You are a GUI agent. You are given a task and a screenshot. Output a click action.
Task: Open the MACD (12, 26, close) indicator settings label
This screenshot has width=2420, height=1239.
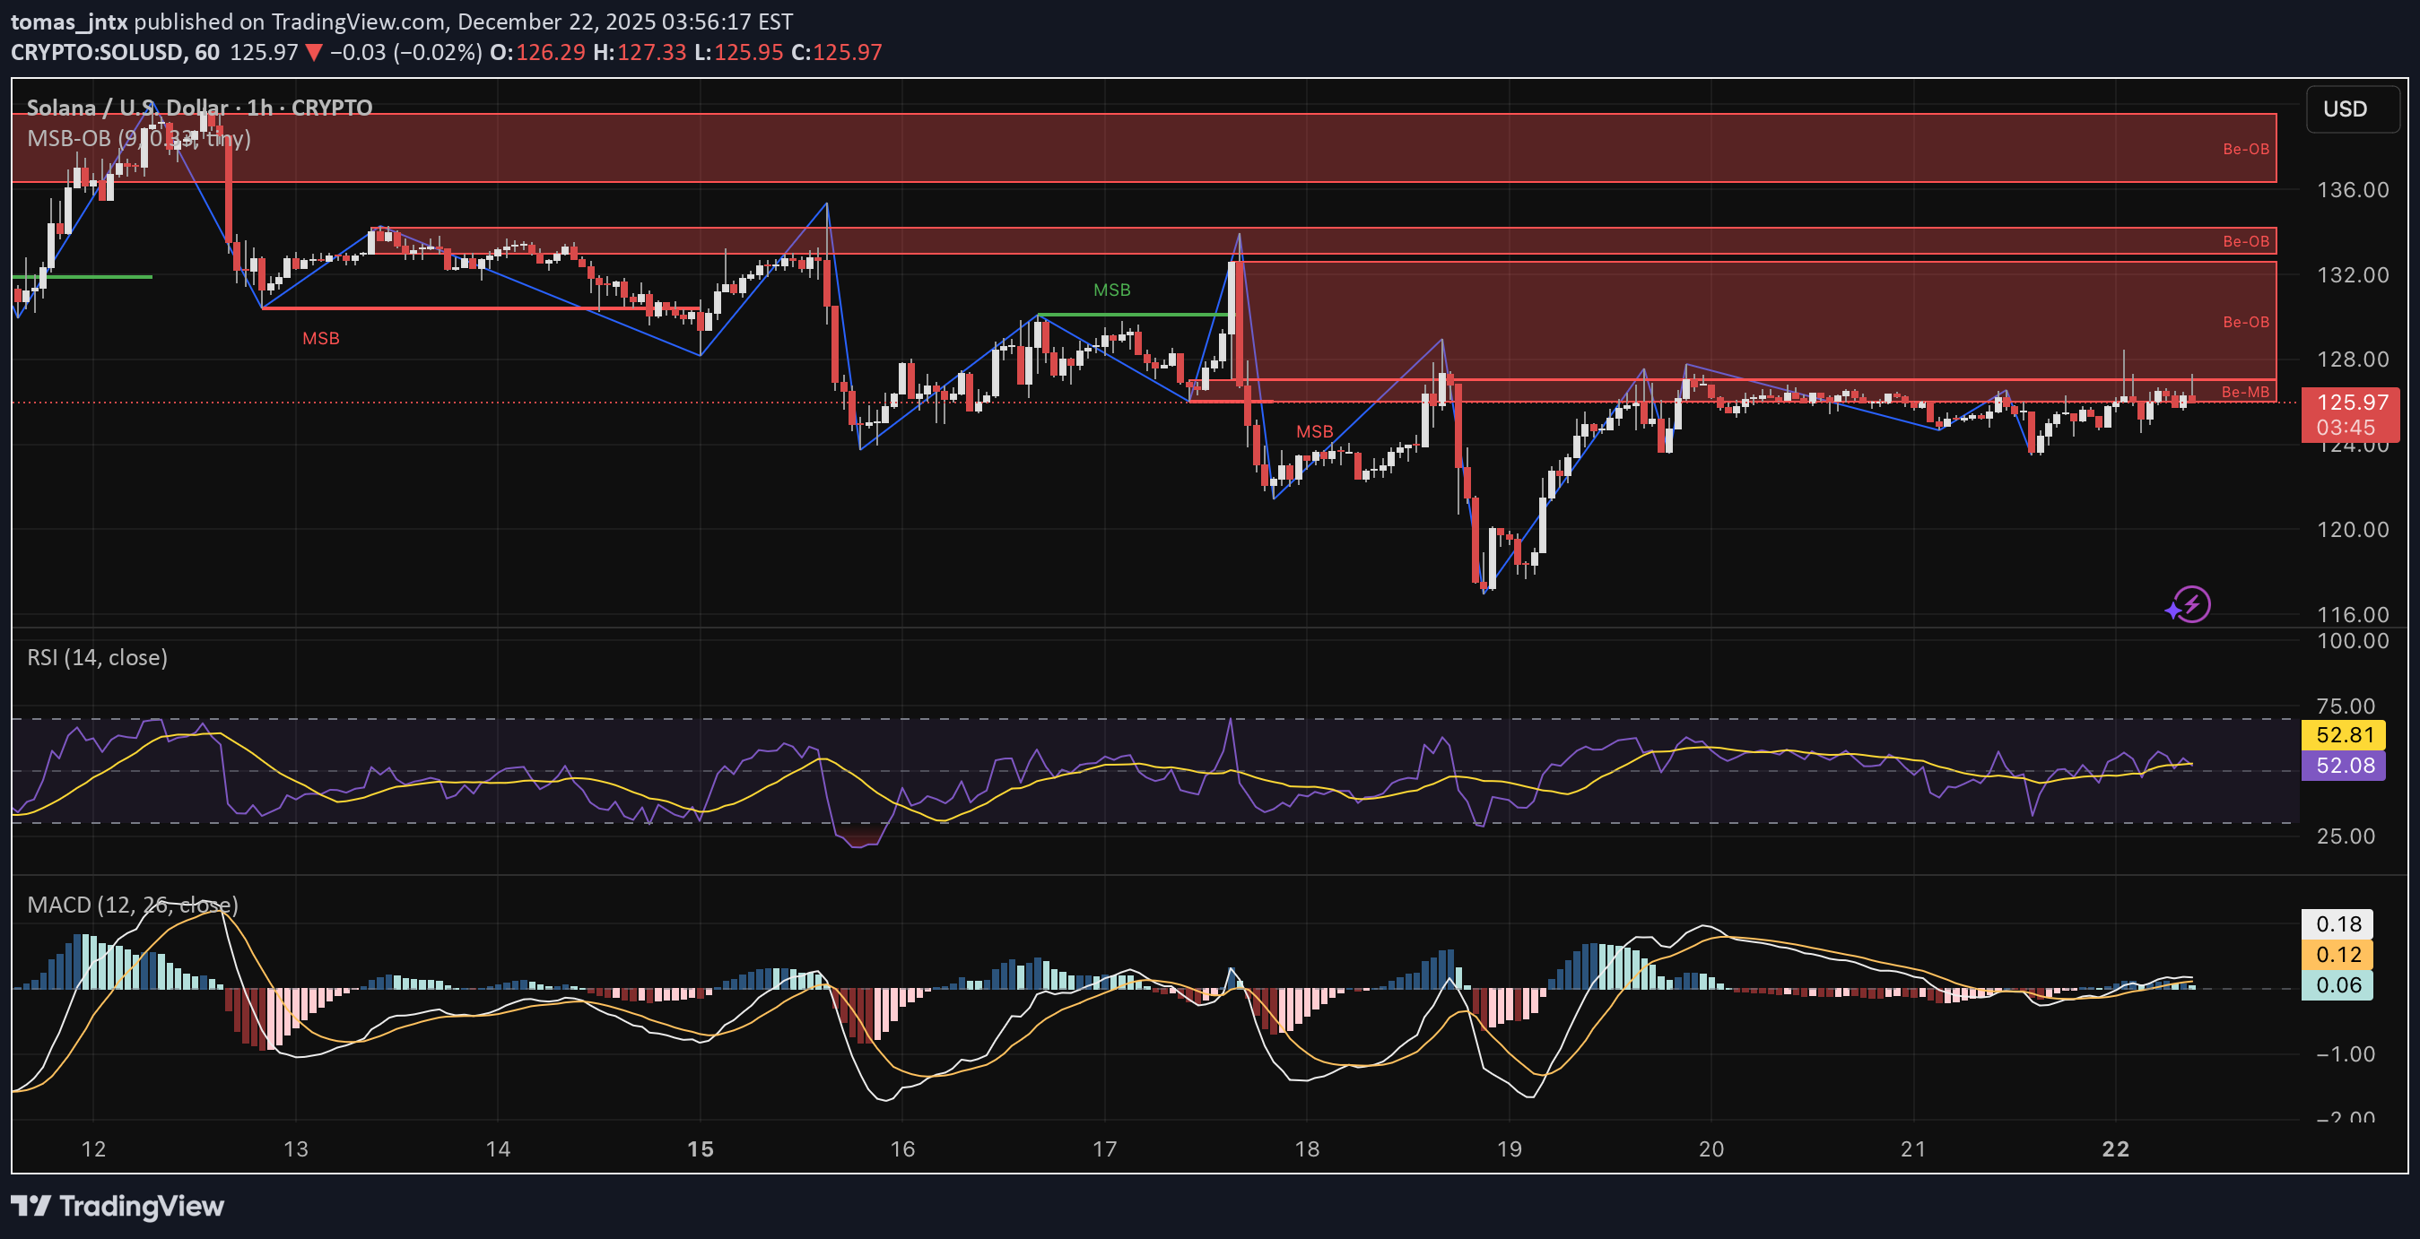click(132, 905)
